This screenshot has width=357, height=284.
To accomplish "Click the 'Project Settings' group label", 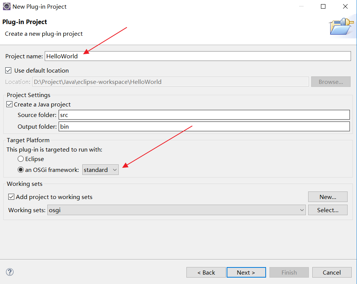I will (x=29, y=95).
